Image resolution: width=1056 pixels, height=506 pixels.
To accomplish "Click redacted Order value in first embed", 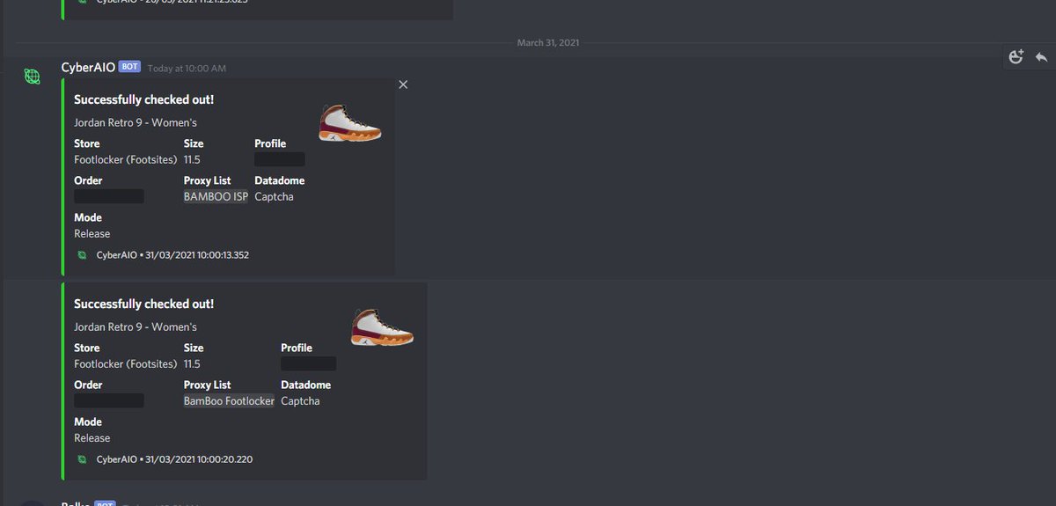I will (109, 196).
